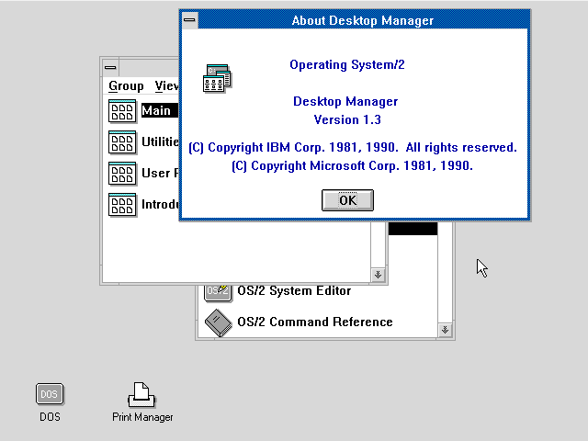588x441 pixels.
Task: Select the Introducing OS/2 group icon
Action: pos(122,205)
